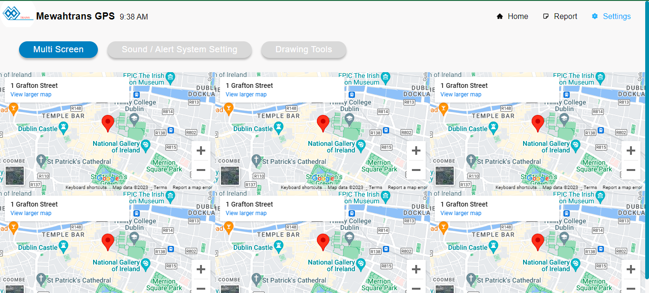Switch top-middle map to satellite view thumbnail
The height and width of the screenshot is (293, 649).
(230, 176)
